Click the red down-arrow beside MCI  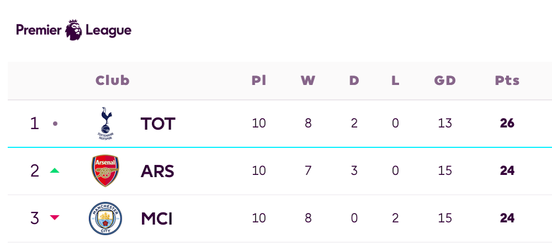pos(55,217)
